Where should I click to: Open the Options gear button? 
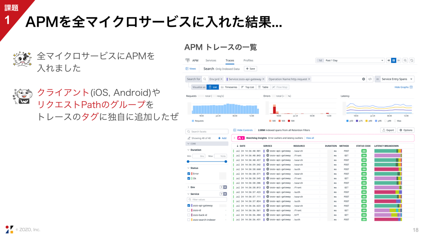406,130
